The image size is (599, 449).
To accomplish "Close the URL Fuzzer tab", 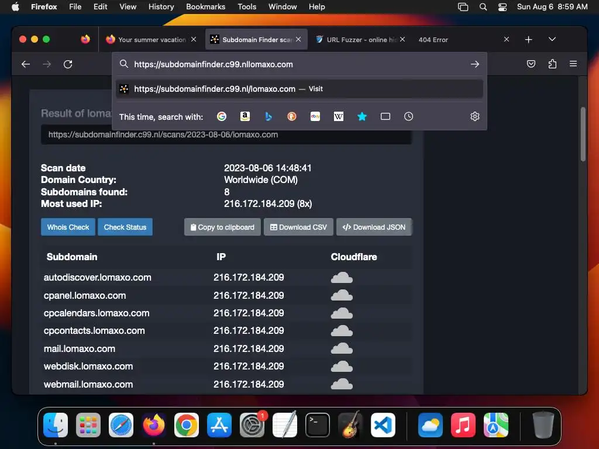I will click(402, 39).
